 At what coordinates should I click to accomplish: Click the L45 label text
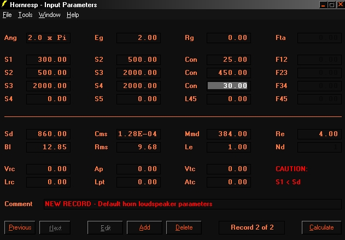(191, 99)
